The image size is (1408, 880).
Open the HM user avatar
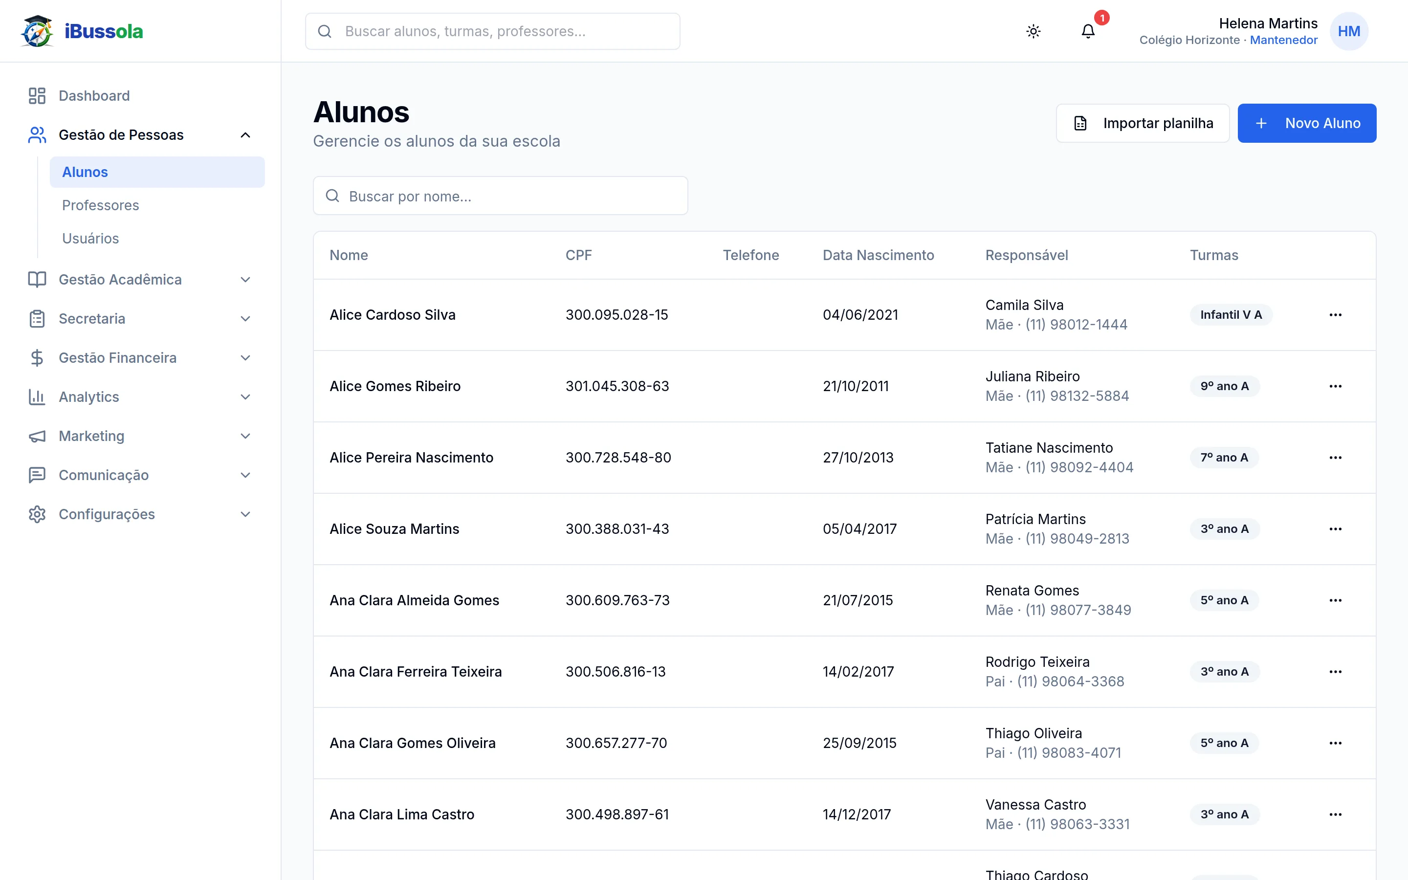pos(1349,31)
